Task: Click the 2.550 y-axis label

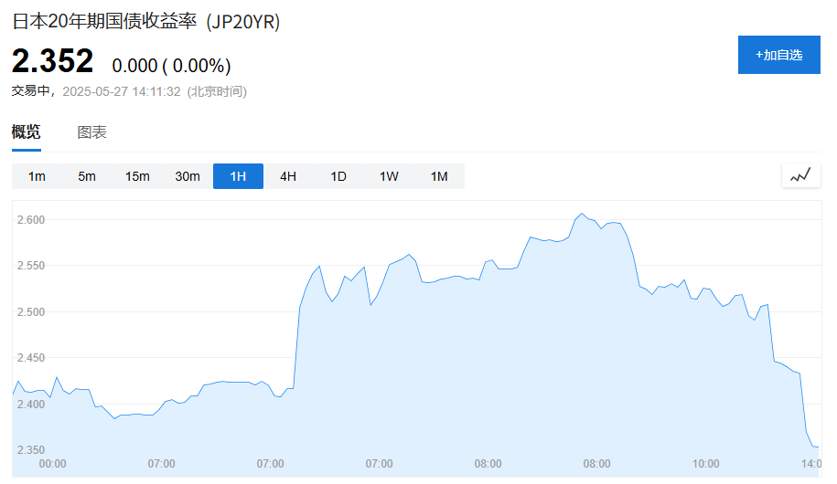Action: point(31,266)
